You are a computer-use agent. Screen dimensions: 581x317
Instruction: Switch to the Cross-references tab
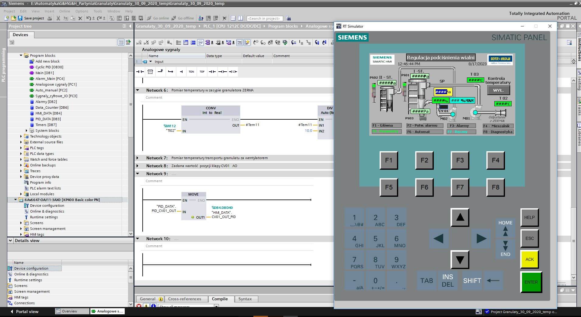pos(184,299)
